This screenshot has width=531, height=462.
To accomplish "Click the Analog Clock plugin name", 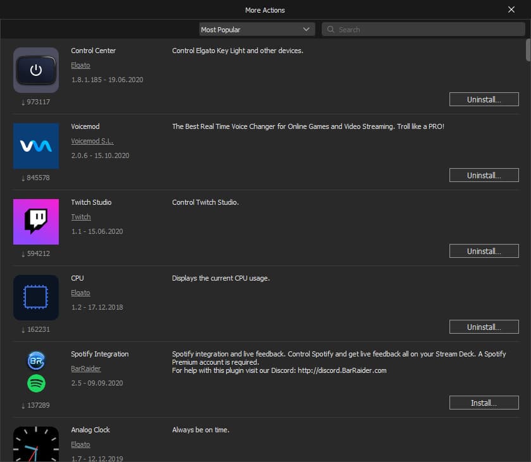I will coord(90,430).
